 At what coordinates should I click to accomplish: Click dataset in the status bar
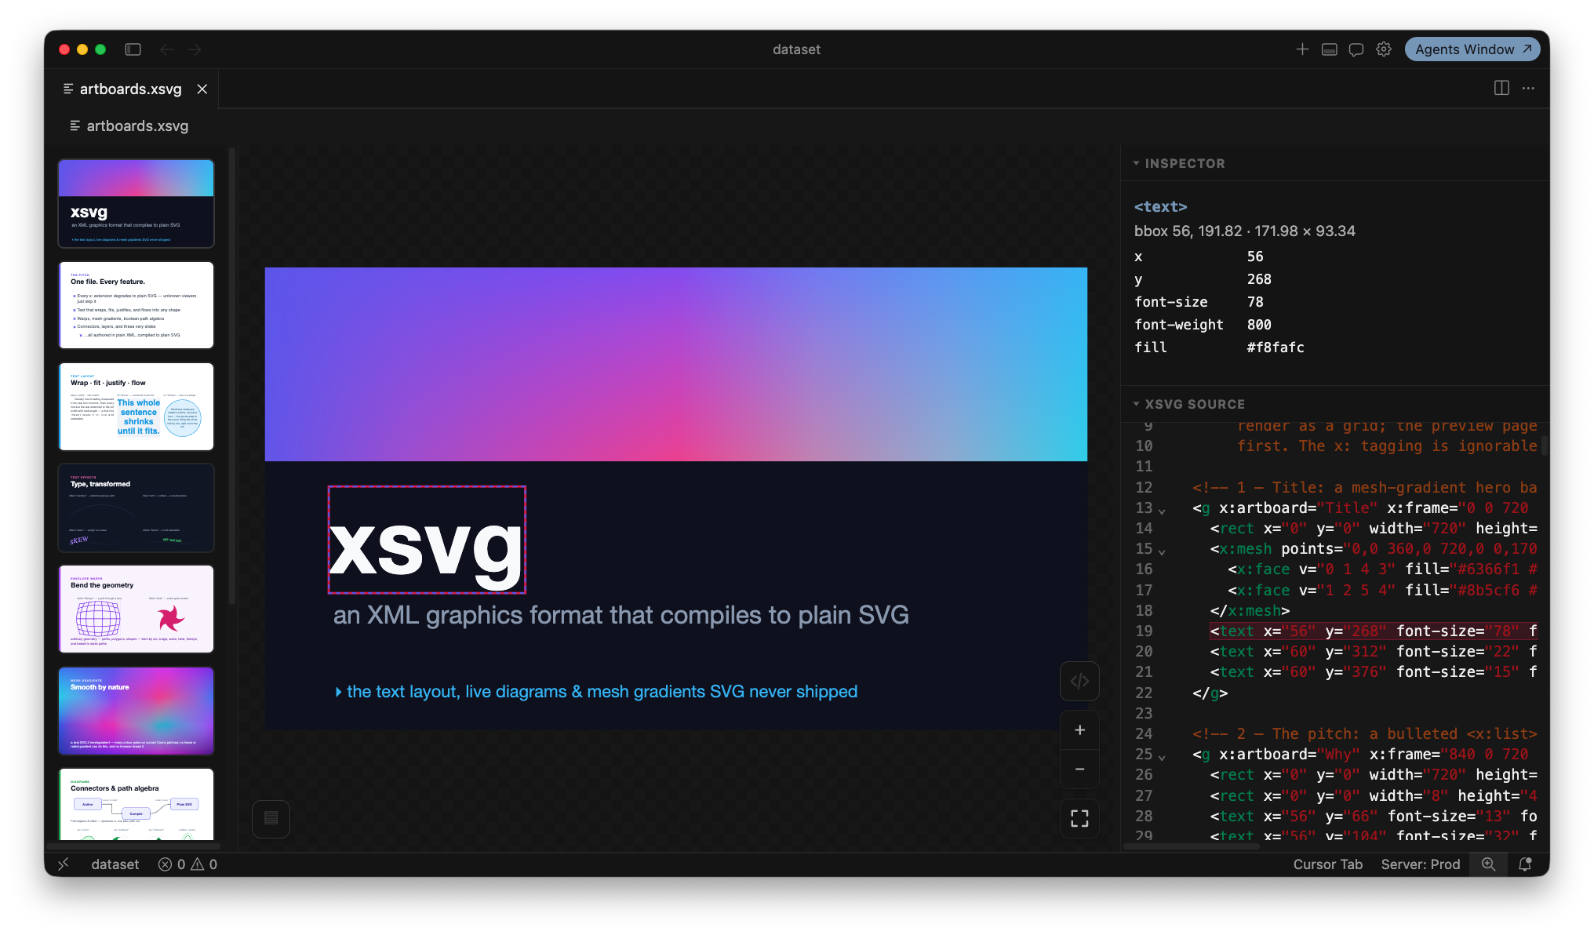click(115, 864)
